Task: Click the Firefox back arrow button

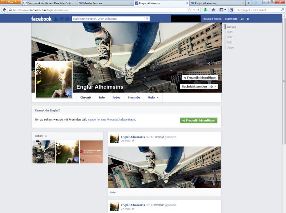Action: point(5,10)
